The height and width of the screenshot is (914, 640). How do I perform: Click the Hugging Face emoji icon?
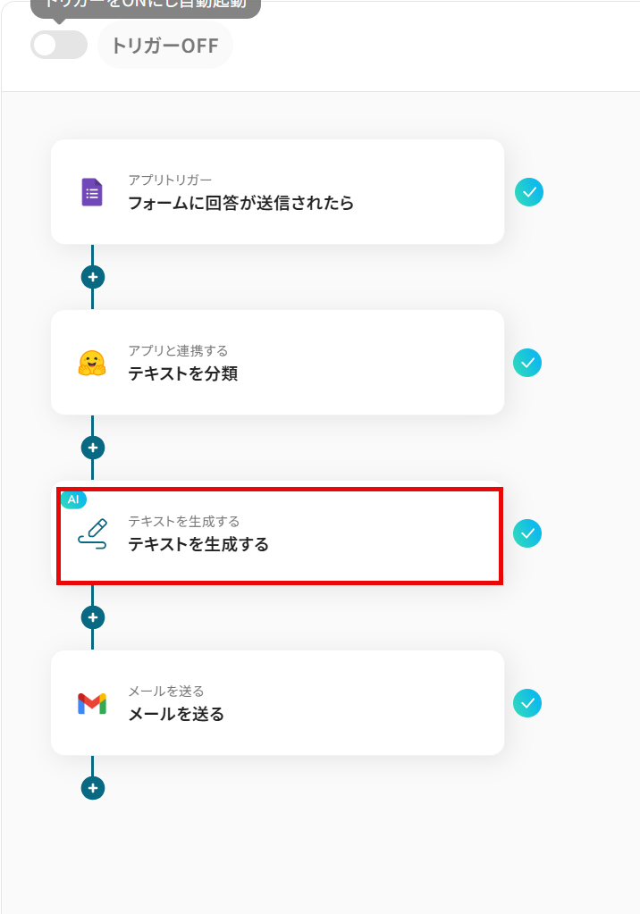[x=92, y=363]
